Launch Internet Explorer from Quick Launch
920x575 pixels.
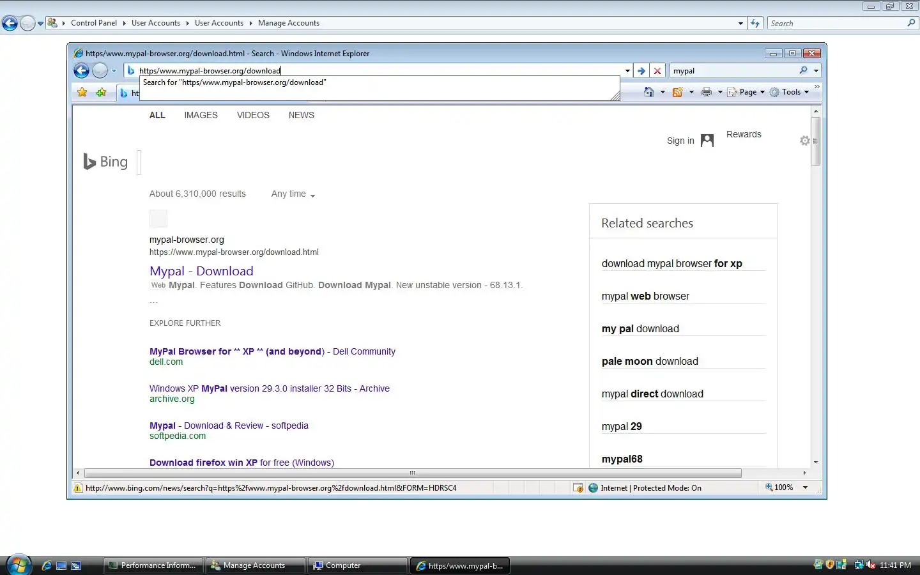47,565
